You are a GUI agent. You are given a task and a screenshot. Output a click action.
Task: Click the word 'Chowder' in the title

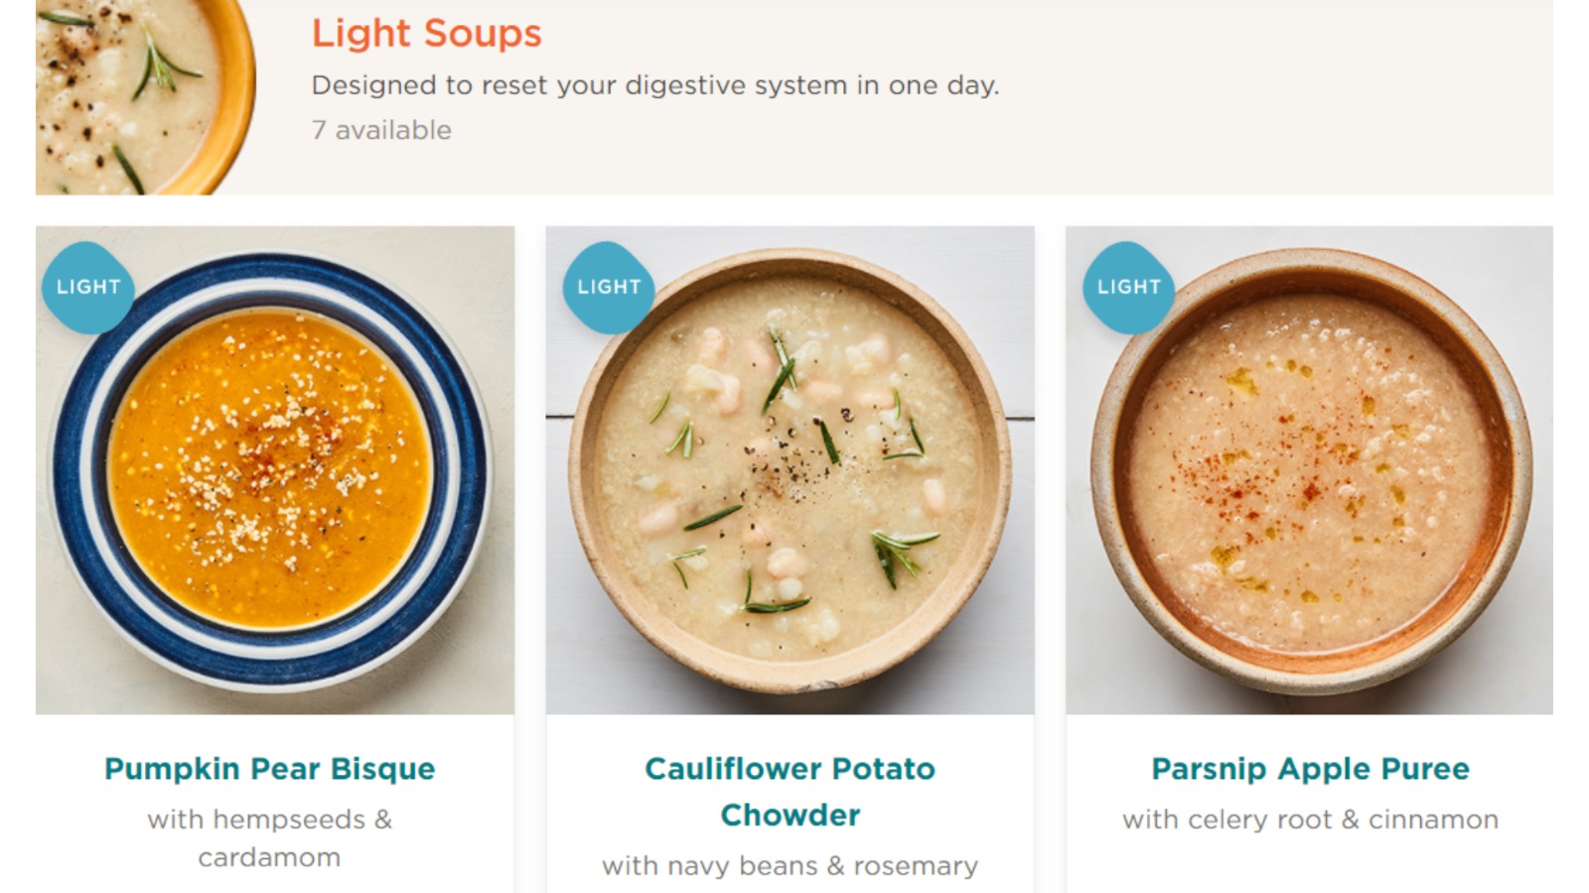(x=791, y=816)
